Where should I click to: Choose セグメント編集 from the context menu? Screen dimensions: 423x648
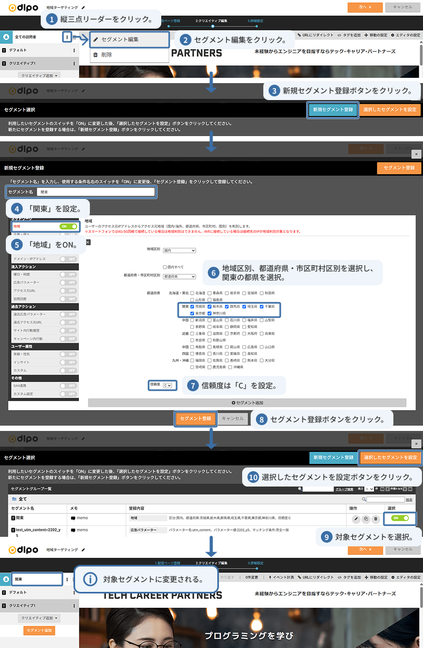tap(130, 39)
